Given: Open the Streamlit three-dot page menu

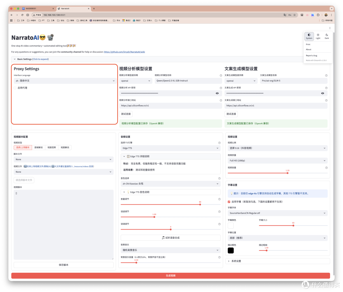Looking at the screenshot, I should click(330, 28).
